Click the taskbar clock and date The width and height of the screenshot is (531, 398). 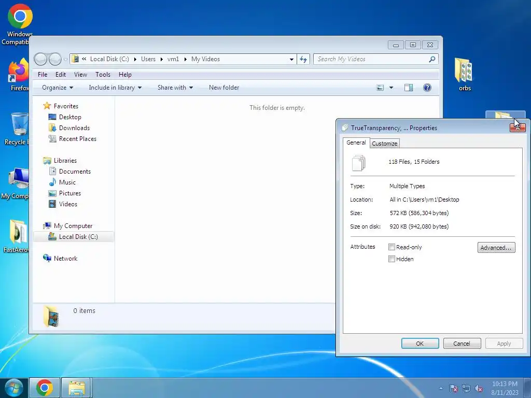(505, 388)
